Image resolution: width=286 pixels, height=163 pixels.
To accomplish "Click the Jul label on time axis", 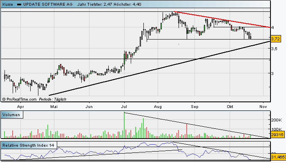I will pyautogui.click(x=124, y=107).
